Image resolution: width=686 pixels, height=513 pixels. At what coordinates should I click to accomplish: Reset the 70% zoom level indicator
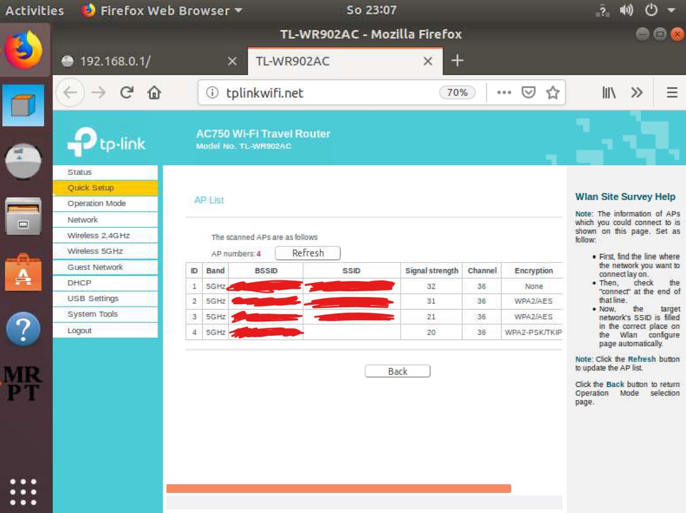(457, 93)
